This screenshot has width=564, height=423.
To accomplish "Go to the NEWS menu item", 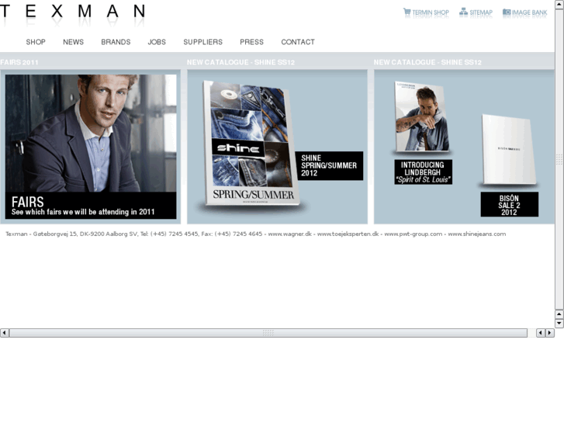I will point(74,42).
